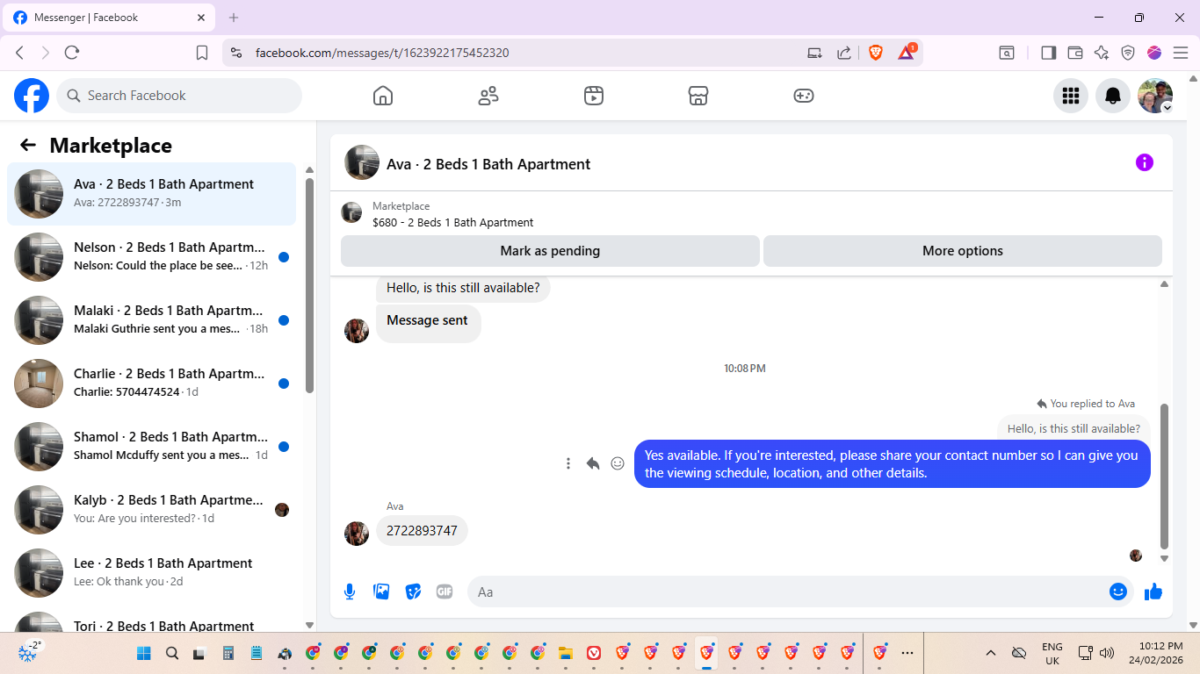
Task: Click conversation scroll down arrow
Action: click(x=1165, y=558)
